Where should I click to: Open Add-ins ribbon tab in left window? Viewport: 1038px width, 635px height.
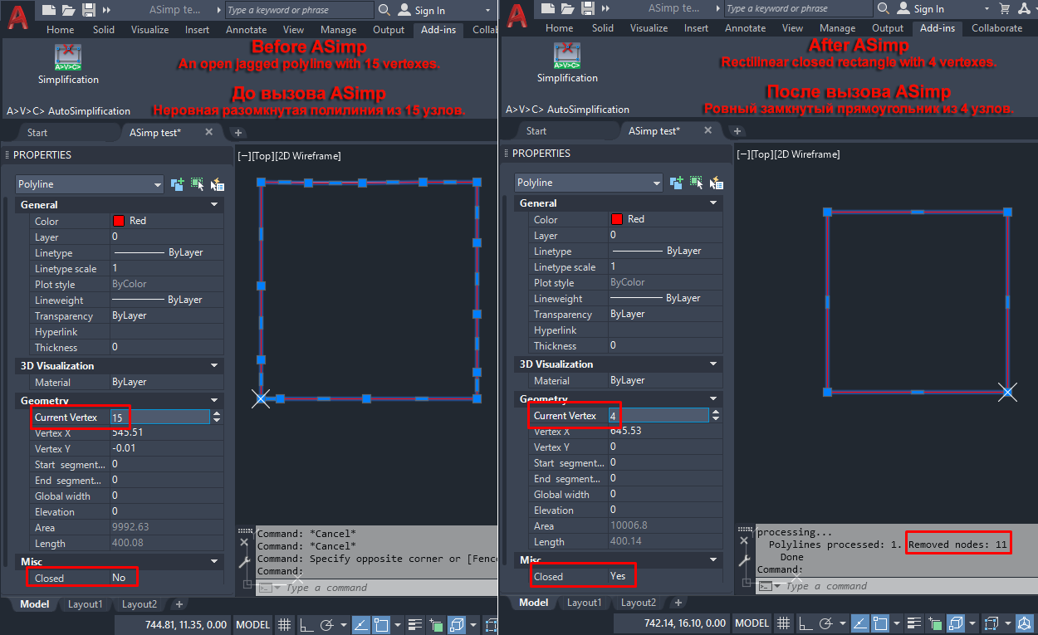[438, 29]
